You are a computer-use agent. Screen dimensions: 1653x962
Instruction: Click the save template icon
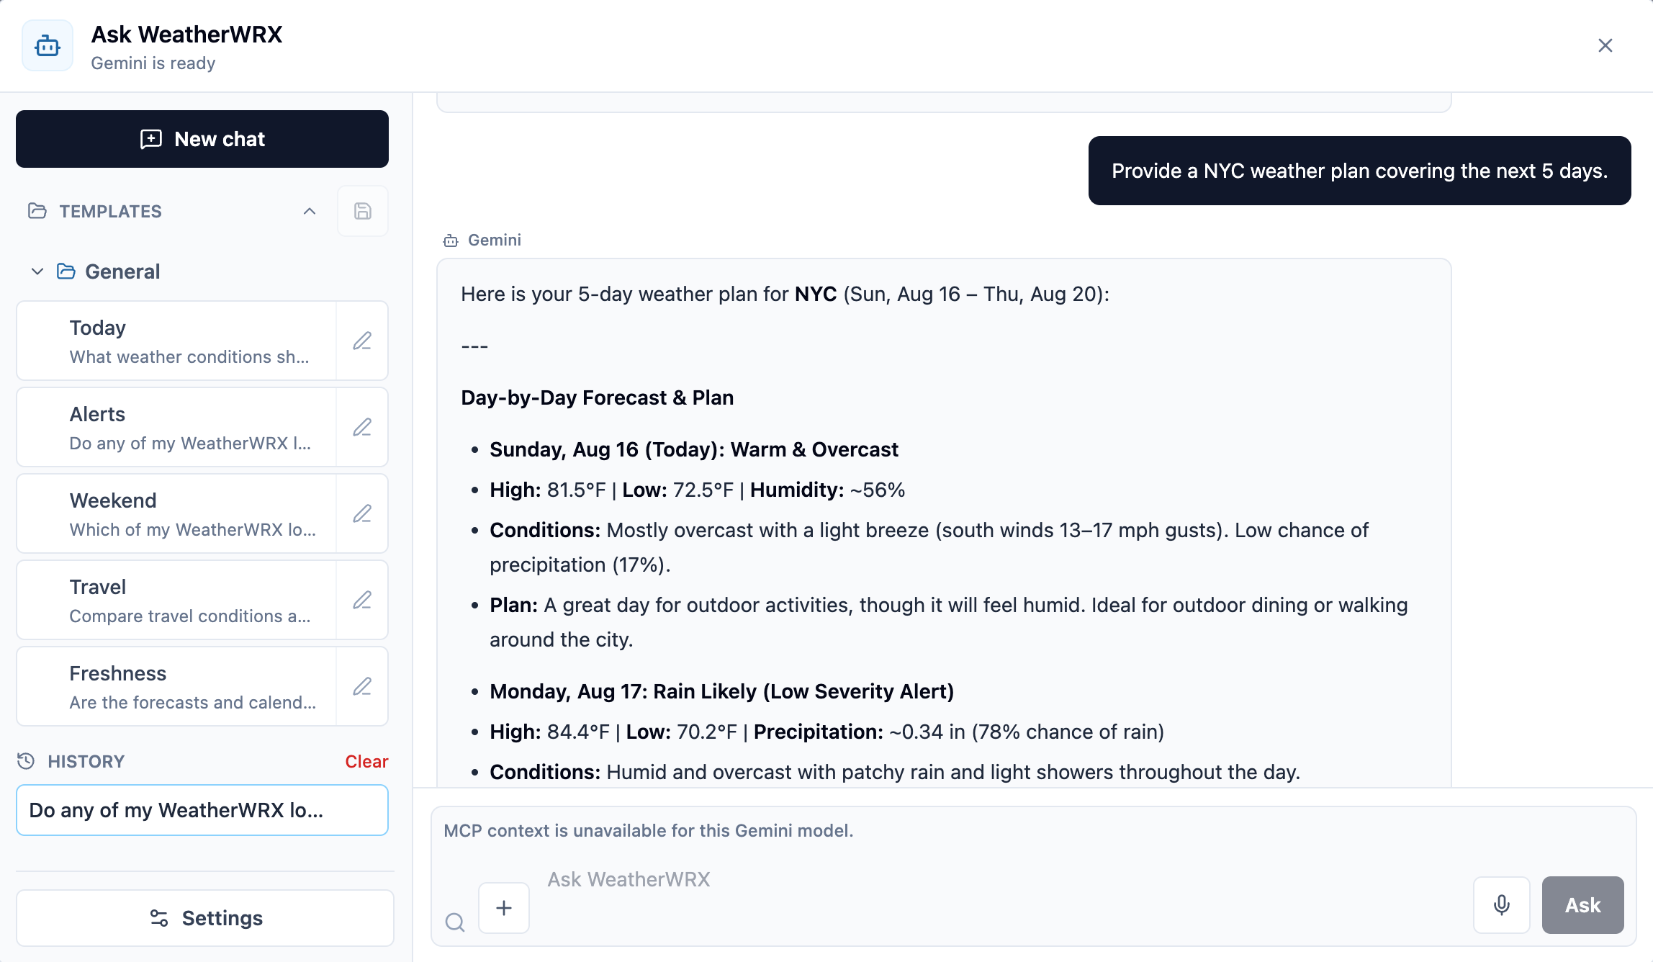[363, 211]
